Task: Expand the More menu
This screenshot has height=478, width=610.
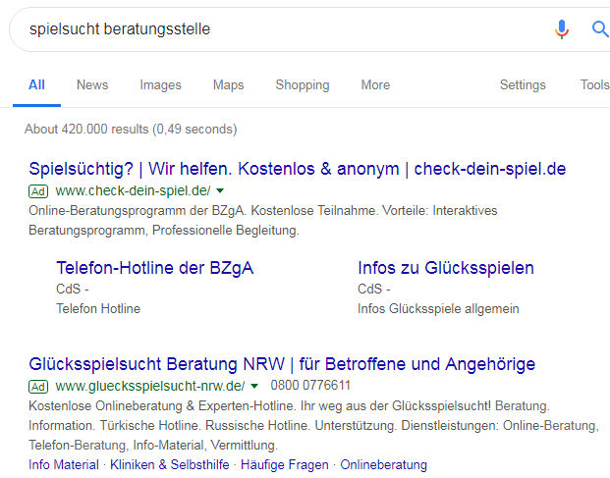Action: [x=375, y=84]
